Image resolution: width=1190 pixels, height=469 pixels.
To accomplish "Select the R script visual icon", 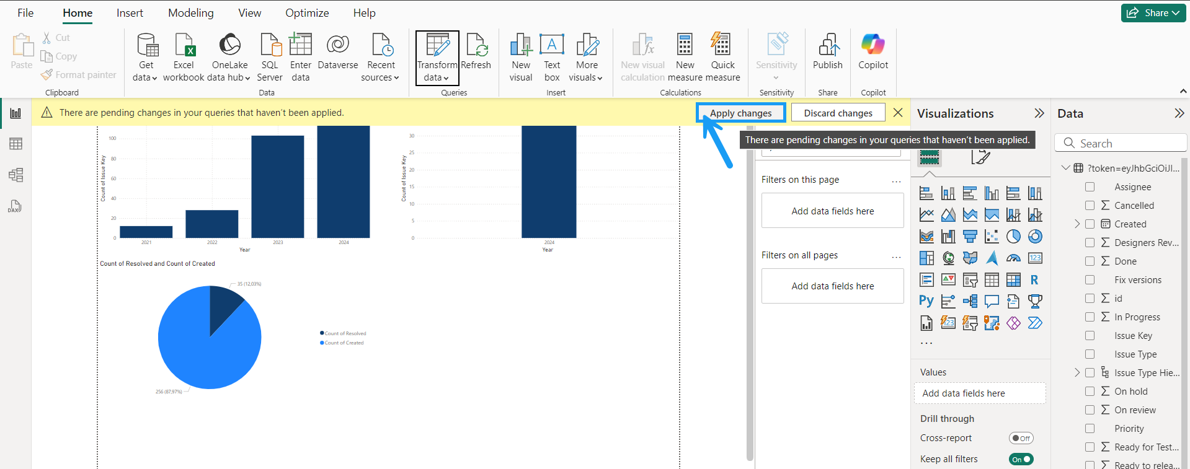I will (x=1034, y=280).
